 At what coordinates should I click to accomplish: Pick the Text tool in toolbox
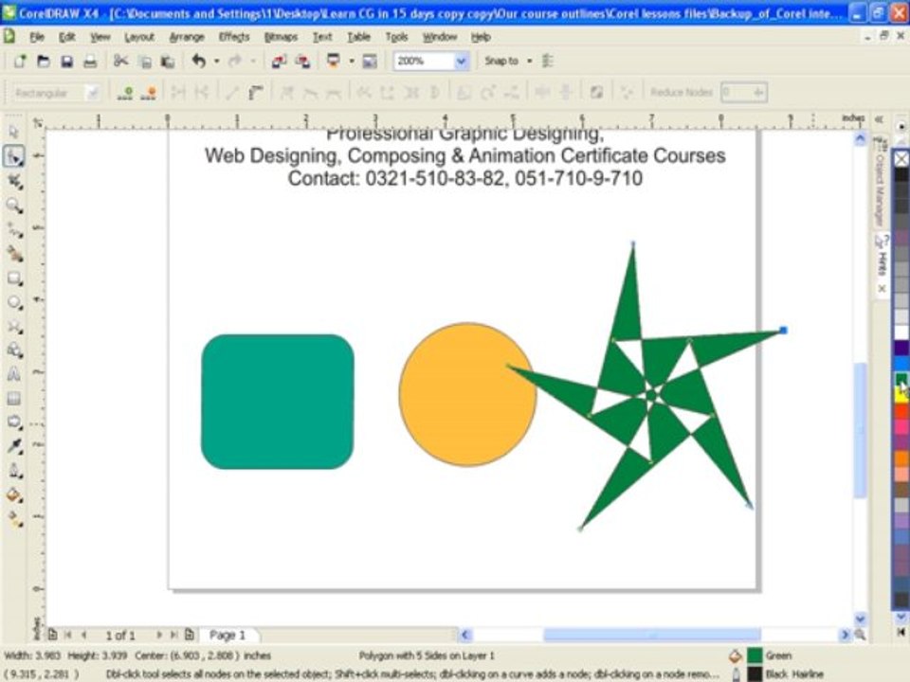click(x=14, y=374)
